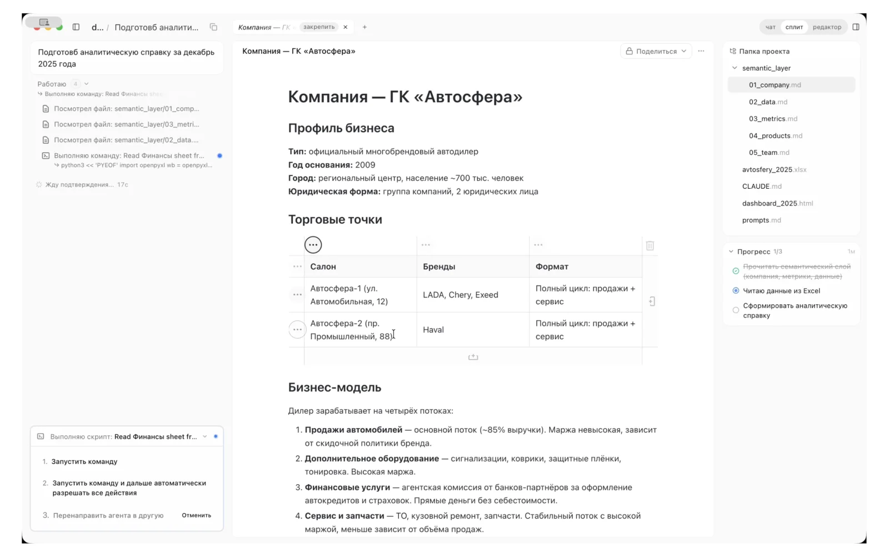Add column icon at table right
This screenshot has height=558, width=889.
coord(652,301)
